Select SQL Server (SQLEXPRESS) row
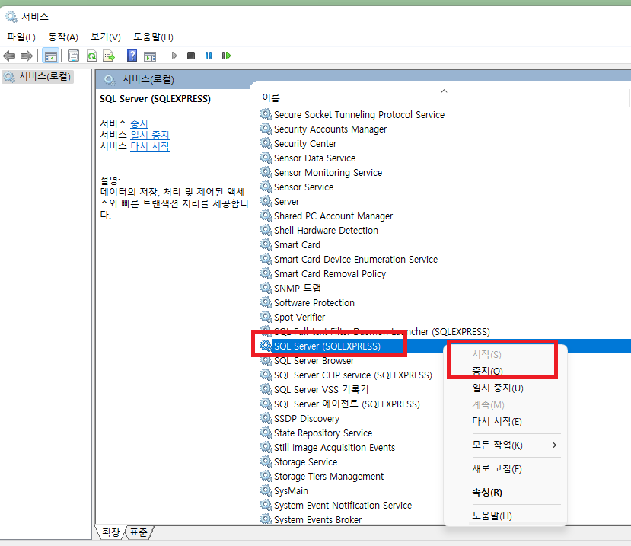Viewport: 631px width, 546px height. (x=327, y=346)
